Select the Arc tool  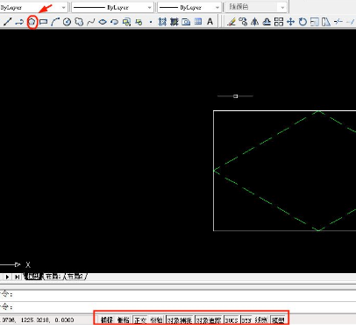point(55,22)
